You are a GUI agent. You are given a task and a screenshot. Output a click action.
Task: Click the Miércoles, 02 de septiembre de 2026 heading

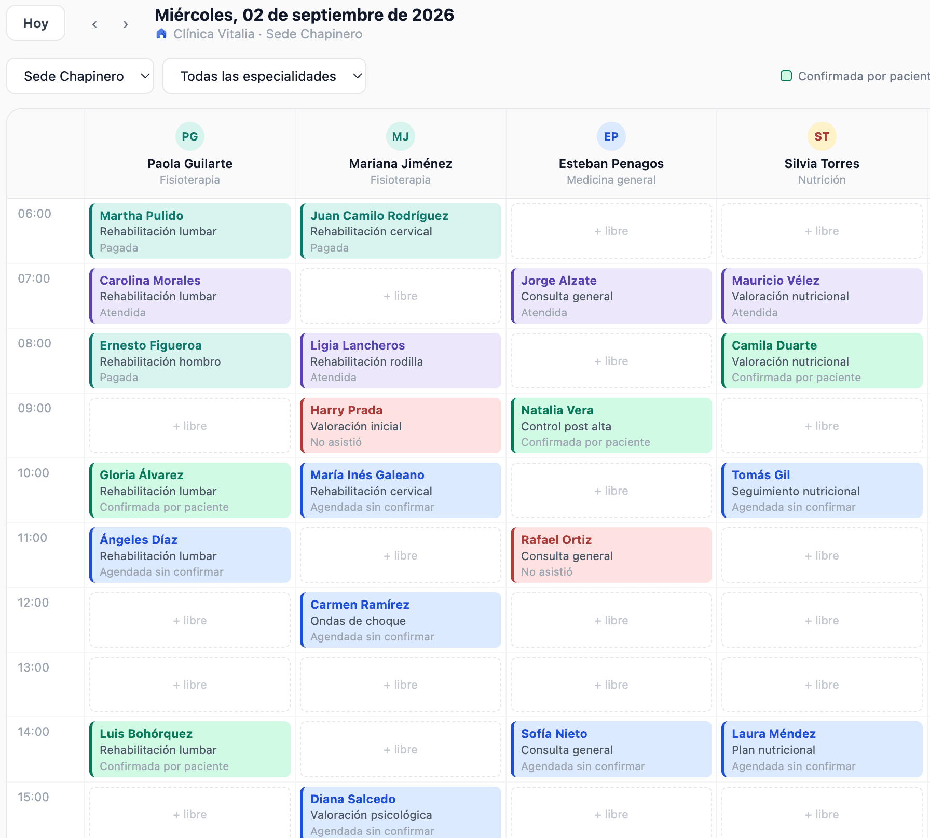304,15
